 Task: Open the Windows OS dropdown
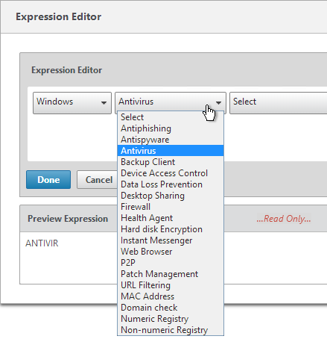coord(72,103)
